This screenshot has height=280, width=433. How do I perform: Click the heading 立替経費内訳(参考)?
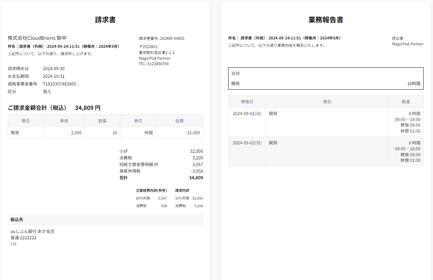(x=151, y=191)
